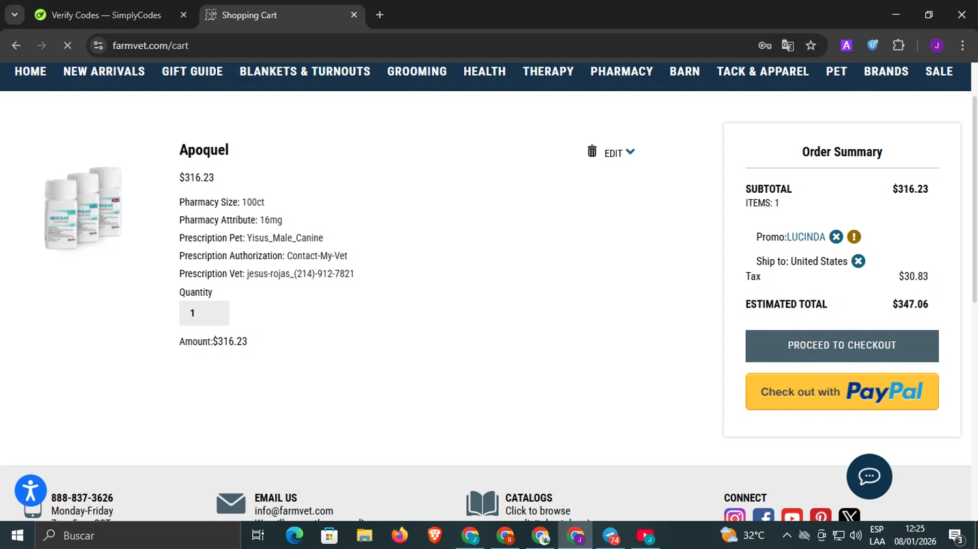Viewport: 978px width, 549px height.
Task: Click the Buscar taskbar search box
Action: click(138, 535)
